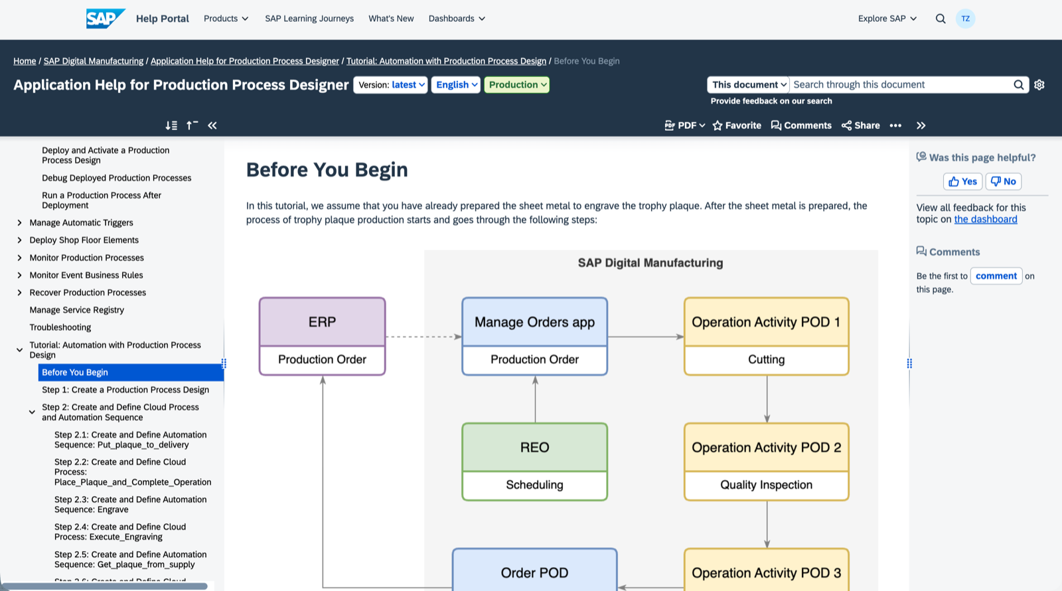This screenshot has height=591, width=1062.
Task: Click the table of contents horizontal scrollbar
Action: 106,586
